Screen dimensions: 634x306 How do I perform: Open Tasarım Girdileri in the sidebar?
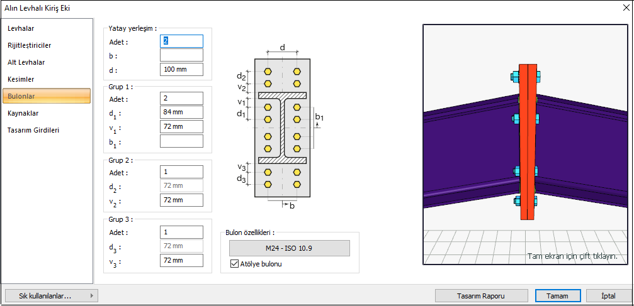33,131
